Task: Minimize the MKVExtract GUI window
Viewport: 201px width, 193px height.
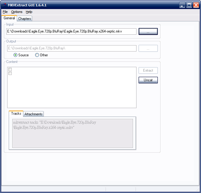Action: point(182,5)
